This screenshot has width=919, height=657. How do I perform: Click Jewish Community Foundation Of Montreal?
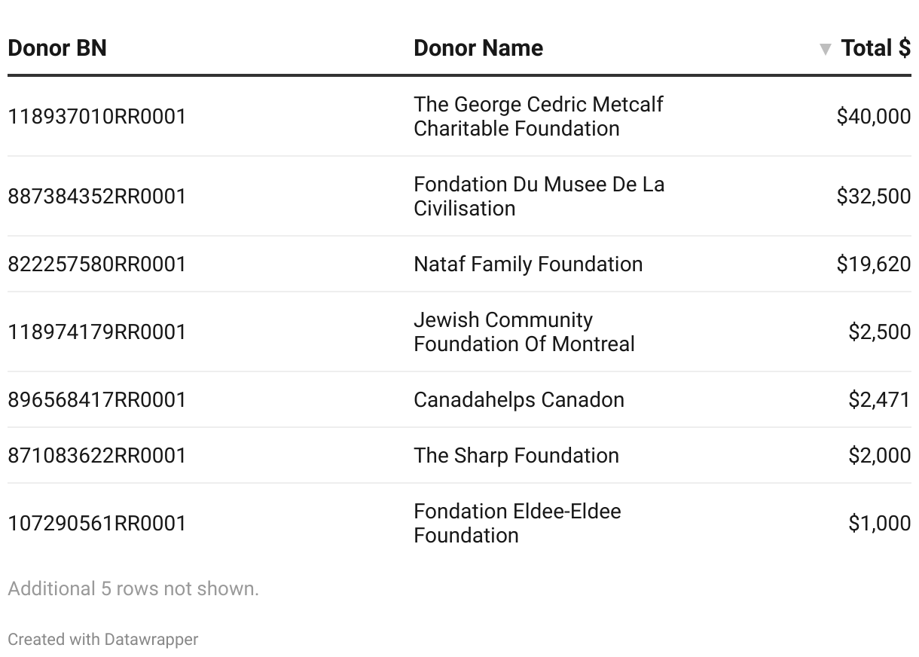(524, 332)
